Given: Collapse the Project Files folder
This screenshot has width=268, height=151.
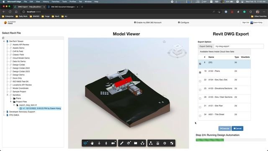Looking at the screenshot, I should click(11, 102).
